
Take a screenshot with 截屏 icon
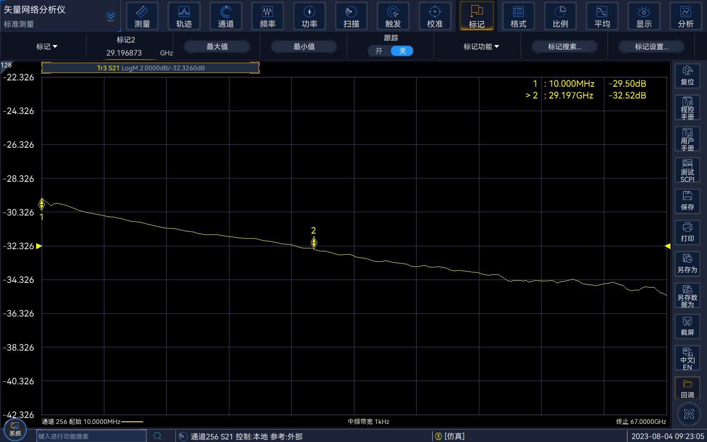point(687,326)
